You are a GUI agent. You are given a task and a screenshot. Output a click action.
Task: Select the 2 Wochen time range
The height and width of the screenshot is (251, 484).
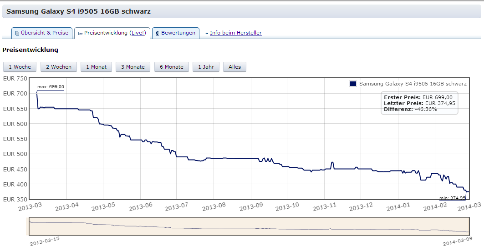59,67
